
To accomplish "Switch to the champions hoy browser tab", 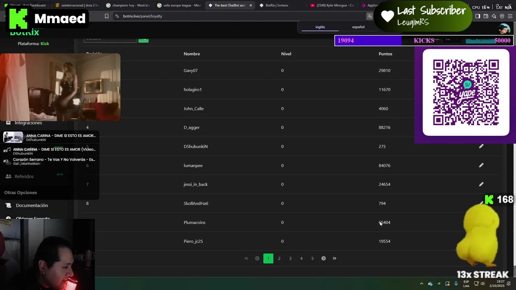I will click(x=128, y=5).
